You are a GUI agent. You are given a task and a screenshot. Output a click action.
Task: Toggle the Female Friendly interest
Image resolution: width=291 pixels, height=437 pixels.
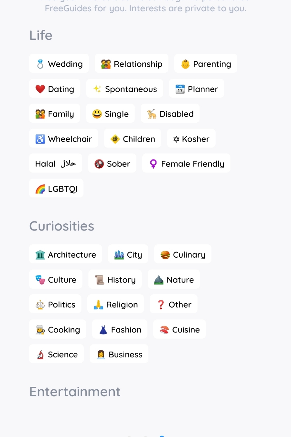click(x=186, y=164)
